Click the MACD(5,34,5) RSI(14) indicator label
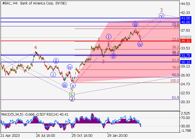Screen dimensions: 195x139 coord(35,114)
